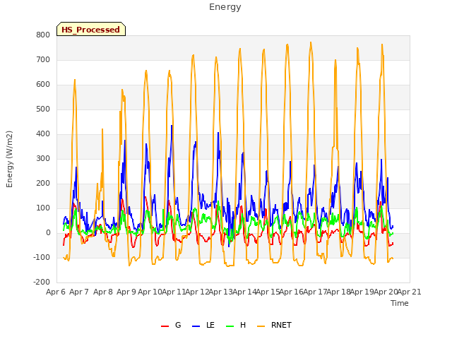This screenshot has width=452, height=339.
Task: Click the 600 y-axis value
Action: point(43,85)
